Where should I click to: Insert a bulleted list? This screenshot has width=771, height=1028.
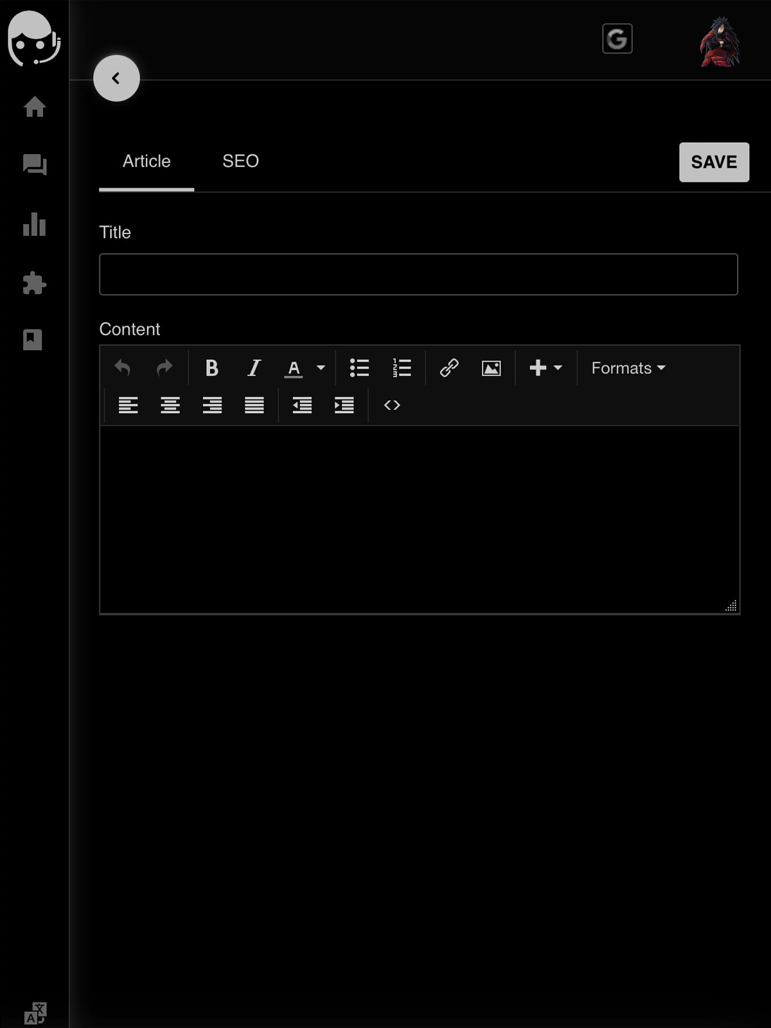coord(359,368)
